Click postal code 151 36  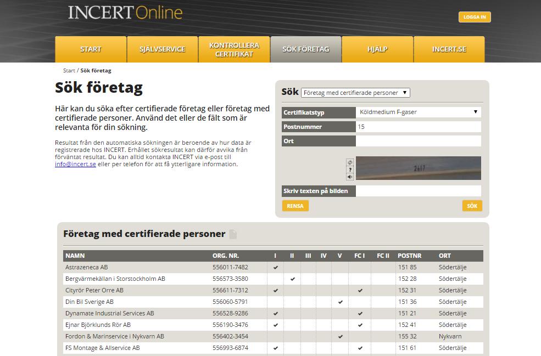coord(408,302)
